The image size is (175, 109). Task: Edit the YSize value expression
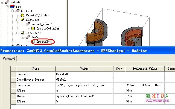(x=84, y=96)
